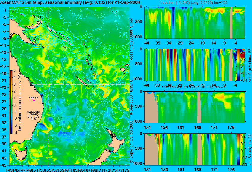Click the velocity scale arrow in legend
The image size is (252, 172).
point(34,114)
